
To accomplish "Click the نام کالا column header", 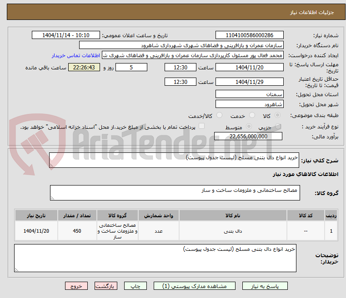I will click(x=233, y=215).
